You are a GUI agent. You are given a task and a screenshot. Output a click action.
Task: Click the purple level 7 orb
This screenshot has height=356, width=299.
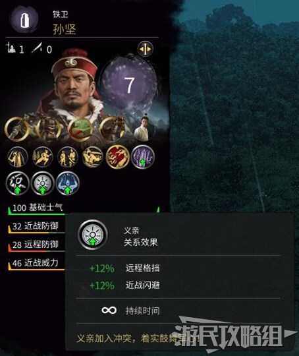(129, 85)
